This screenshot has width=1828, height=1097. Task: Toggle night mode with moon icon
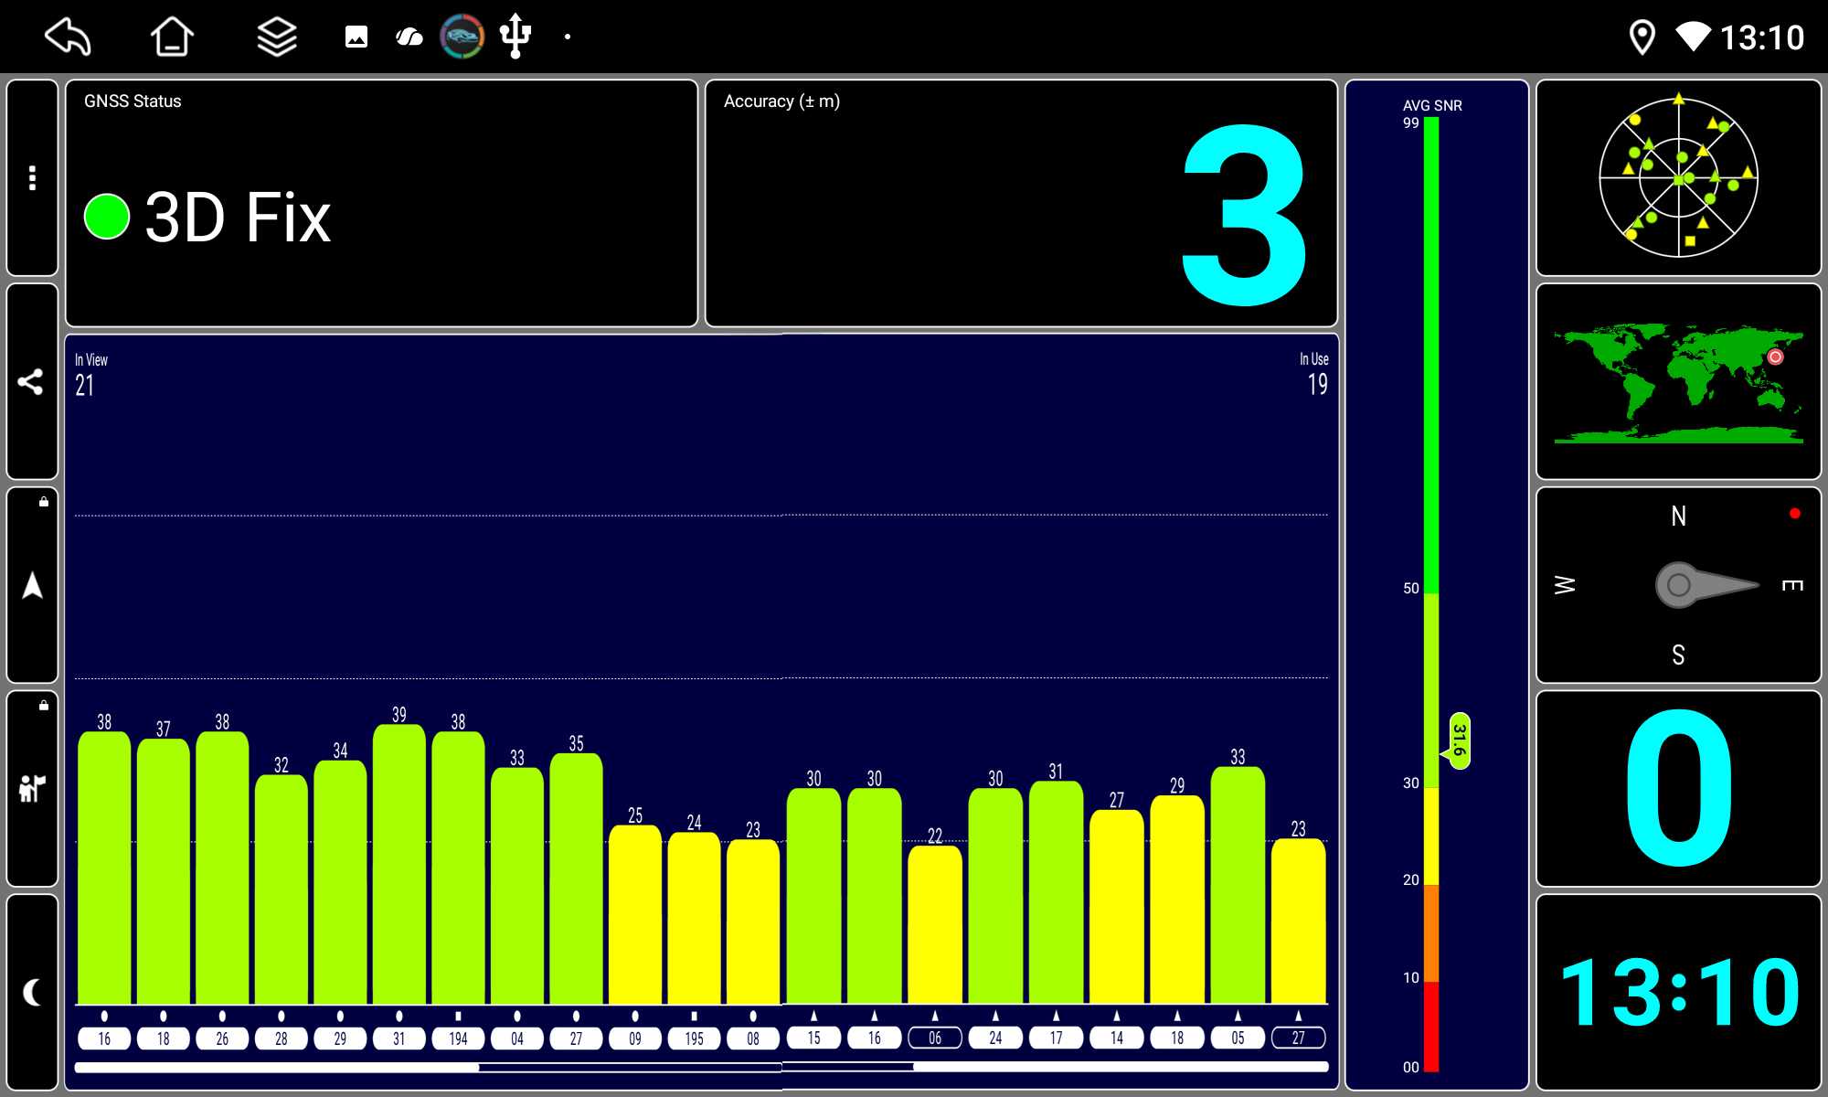pos(32,992)
